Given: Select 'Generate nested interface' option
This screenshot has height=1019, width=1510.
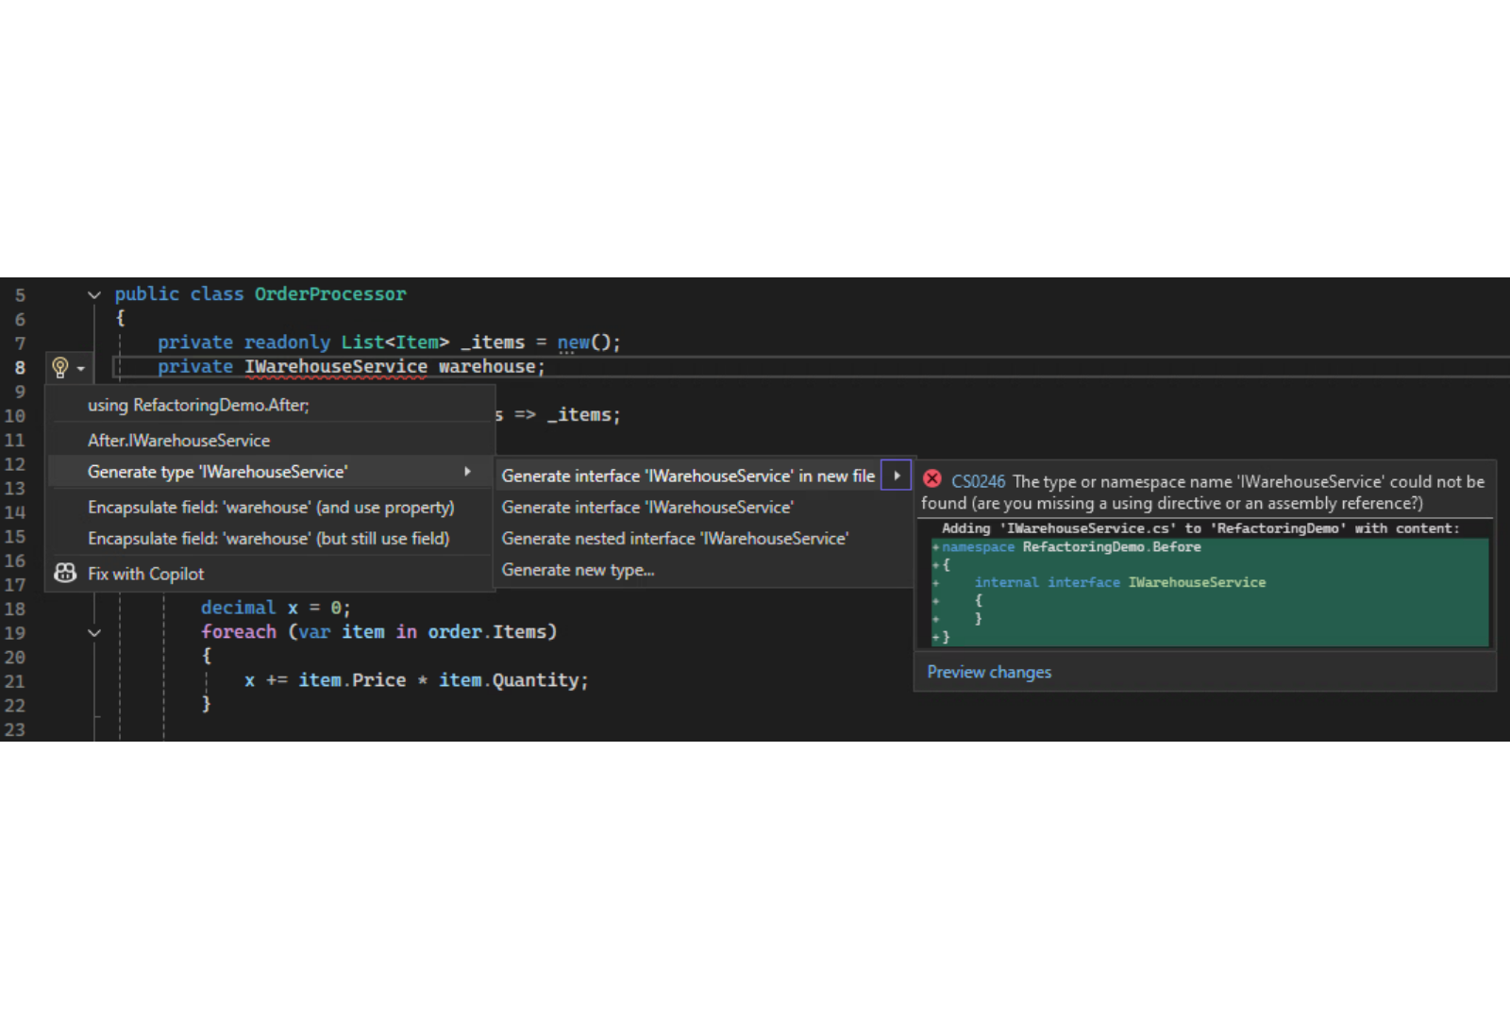Looking at the screenshot, I should pos(675,539).
